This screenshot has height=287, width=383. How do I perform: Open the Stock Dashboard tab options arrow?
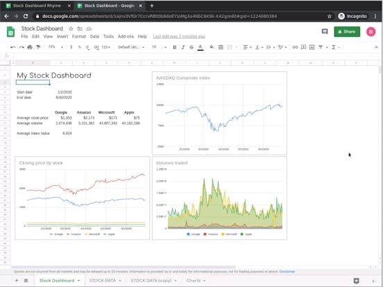click(78, 281)
